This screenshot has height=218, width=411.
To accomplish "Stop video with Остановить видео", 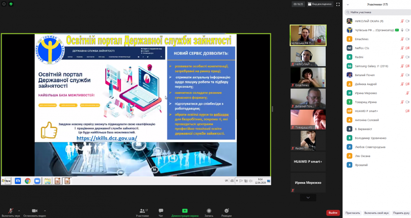I will [34, 212].
